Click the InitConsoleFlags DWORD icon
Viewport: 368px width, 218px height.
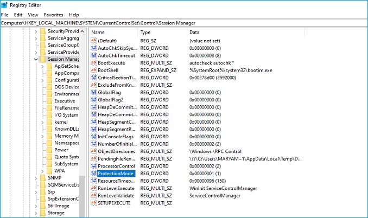(x=94, y=137)
